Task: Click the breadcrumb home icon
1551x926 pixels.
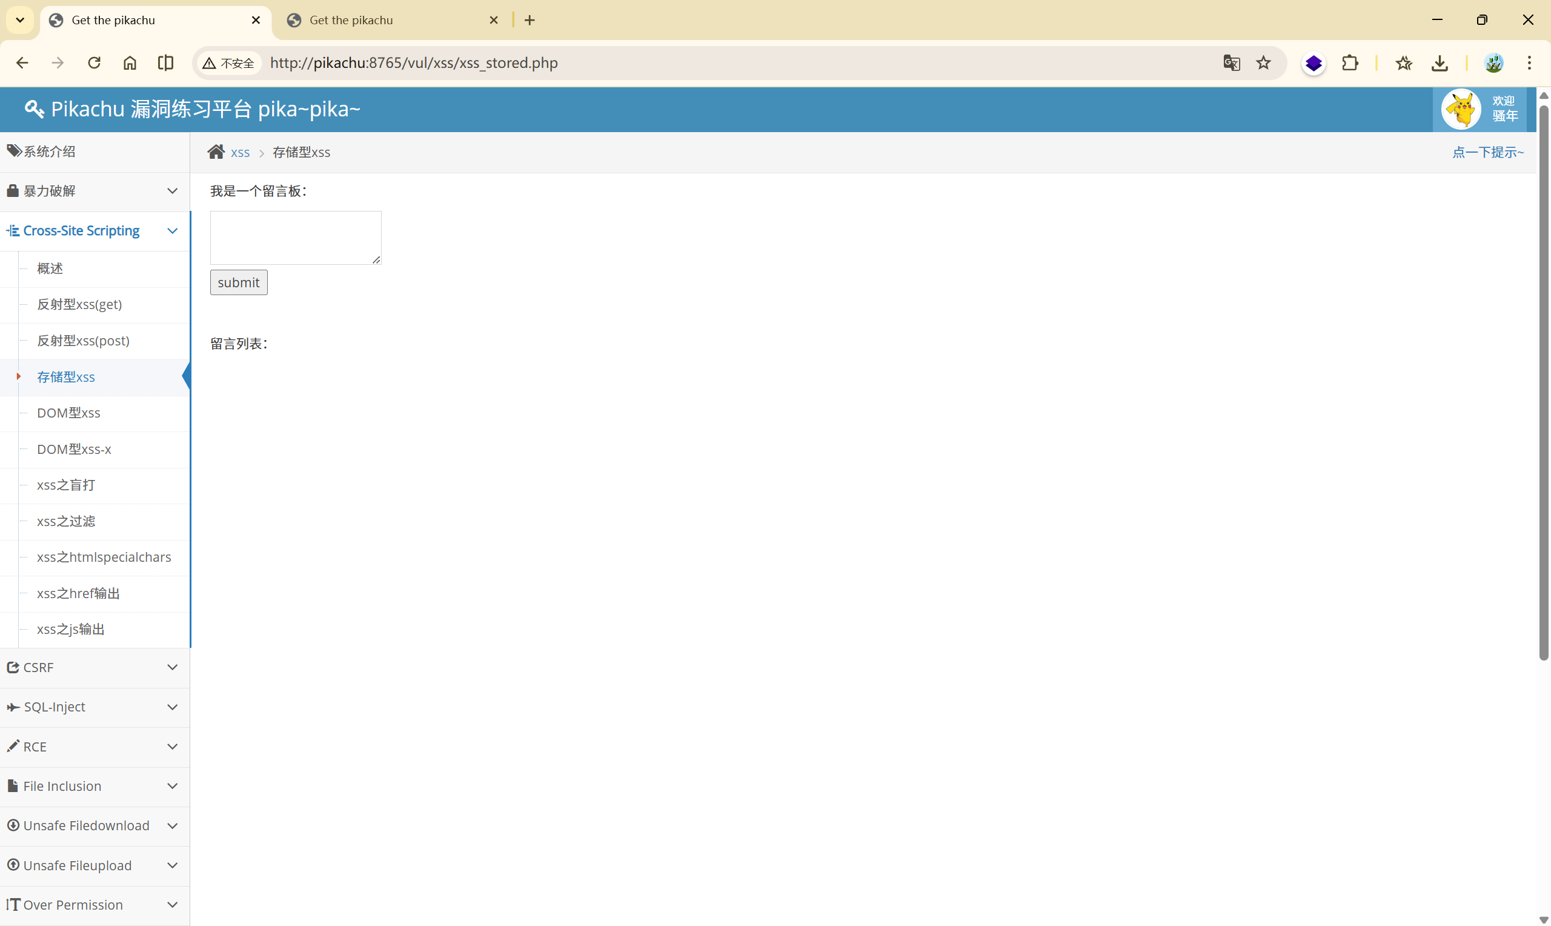Action: 216,152
